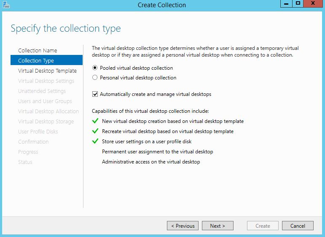
Task: Click green checkmark beside New virtual desktop creation
Action: pyautogui.click(x=95, y=121)
